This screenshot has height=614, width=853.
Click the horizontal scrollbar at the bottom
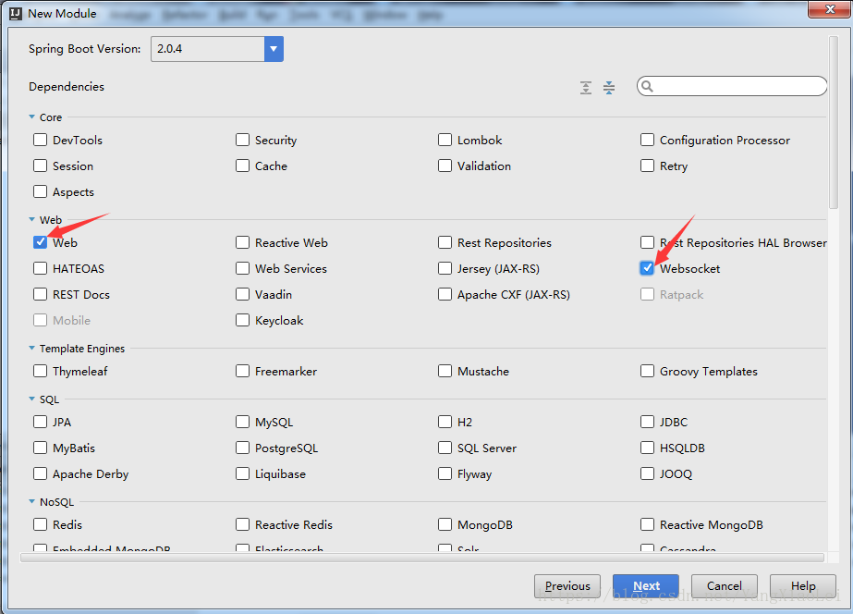pos(422,558)
